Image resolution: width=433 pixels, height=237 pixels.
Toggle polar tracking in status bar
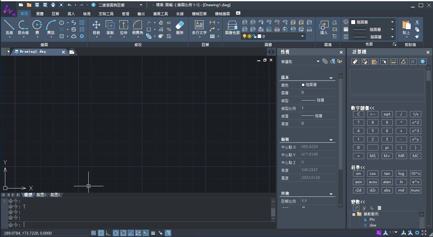point(116,233)
